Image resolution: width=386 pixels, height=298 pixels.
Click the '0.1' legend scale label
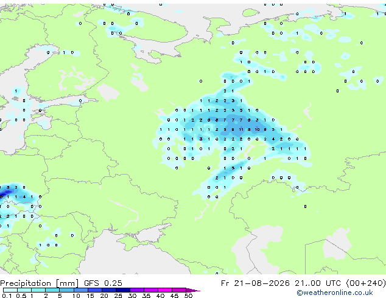point(7,296)
